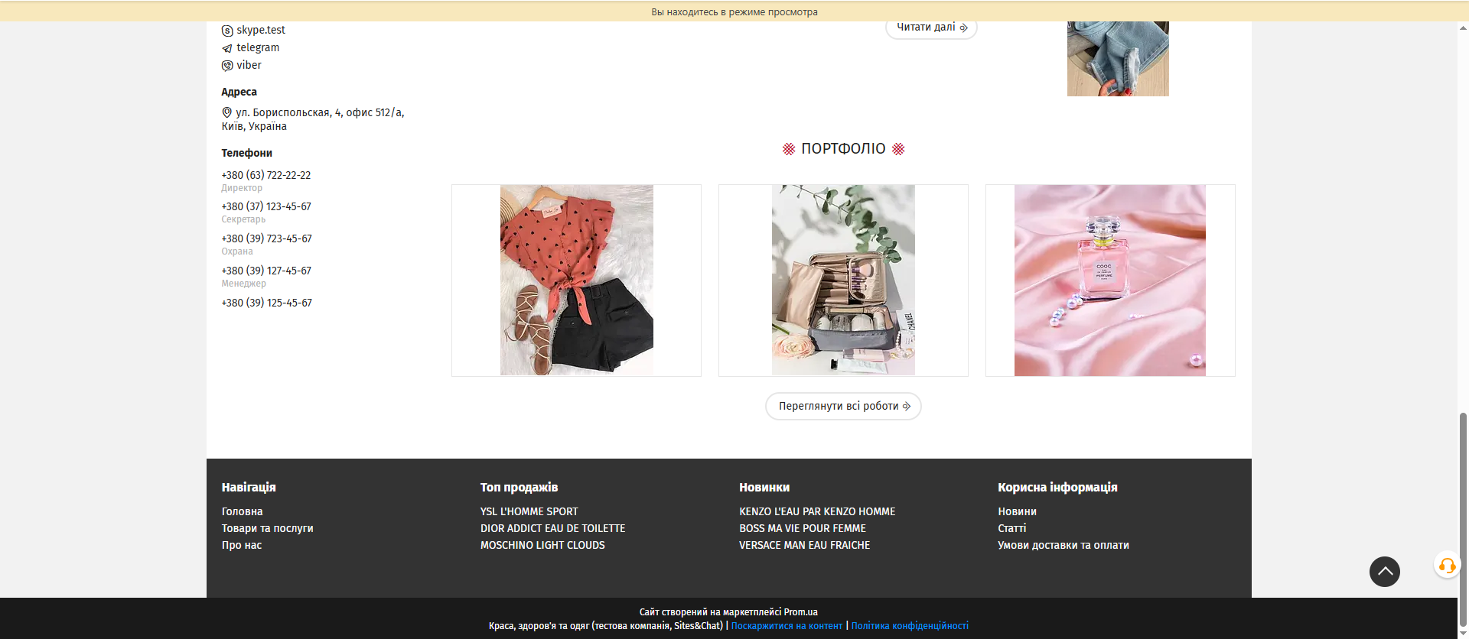
Task: Click the Viber icon
Action: (227, 66)
